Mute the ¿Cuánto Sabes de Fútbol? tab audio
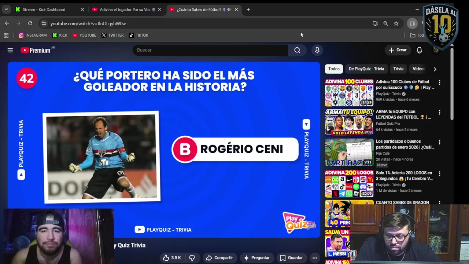Image resolution: width=469 pixels, height=264 pixels. pyautogui.click(x=229, y=10)
